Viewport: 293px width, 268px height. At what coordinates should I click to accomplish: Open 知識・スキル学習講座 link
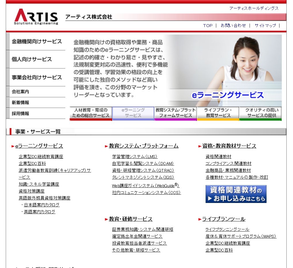pyautogui.click(x=39, y=184)
